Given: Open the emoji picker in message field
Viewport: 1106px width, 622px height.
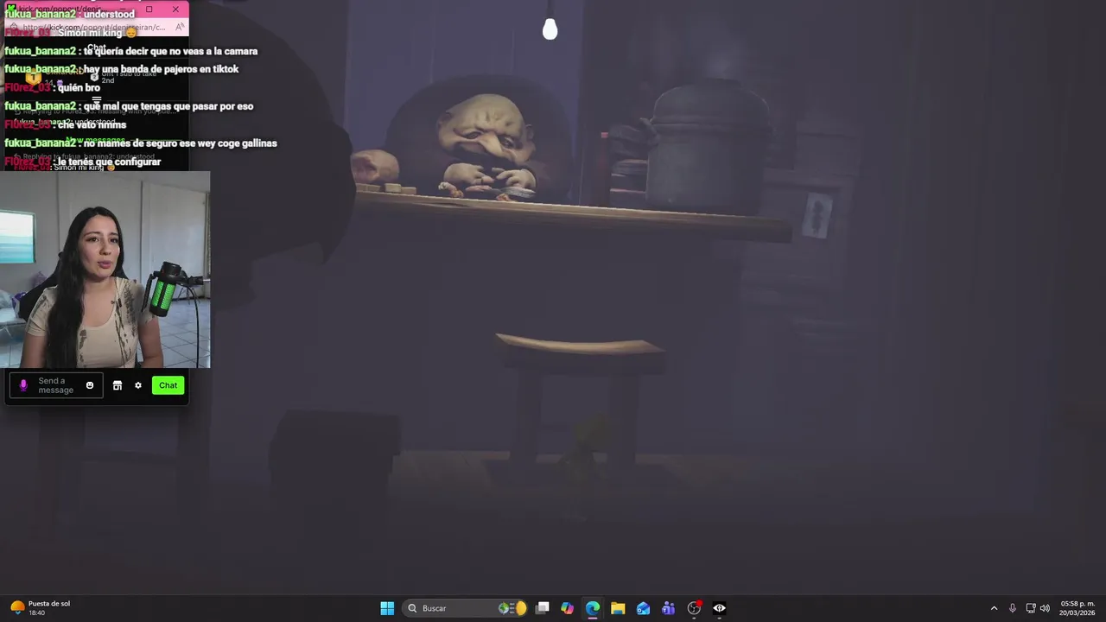Looking at the screenshot, I should (90, 385).
